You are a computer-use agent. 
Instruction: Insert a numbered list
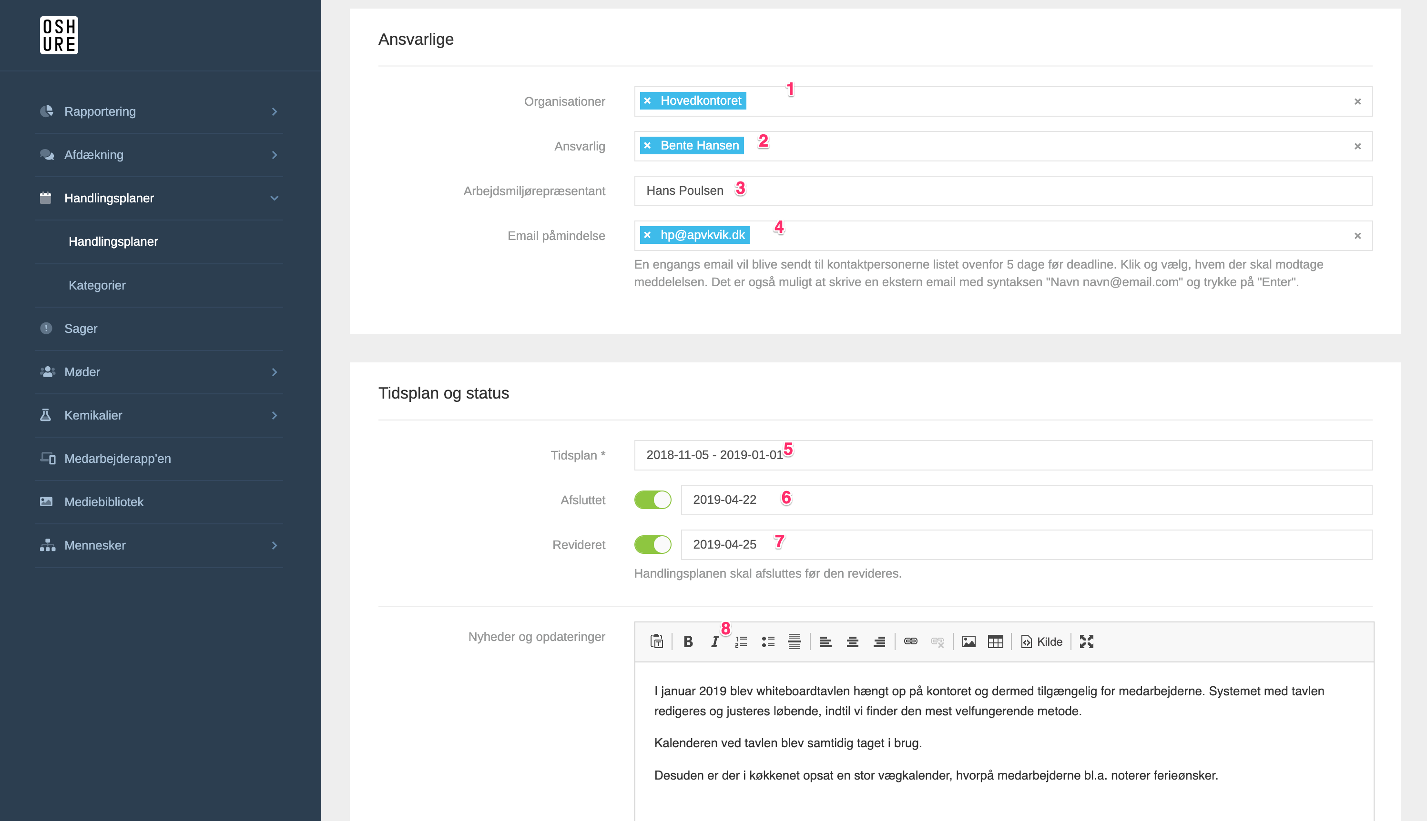click(741, 641)
